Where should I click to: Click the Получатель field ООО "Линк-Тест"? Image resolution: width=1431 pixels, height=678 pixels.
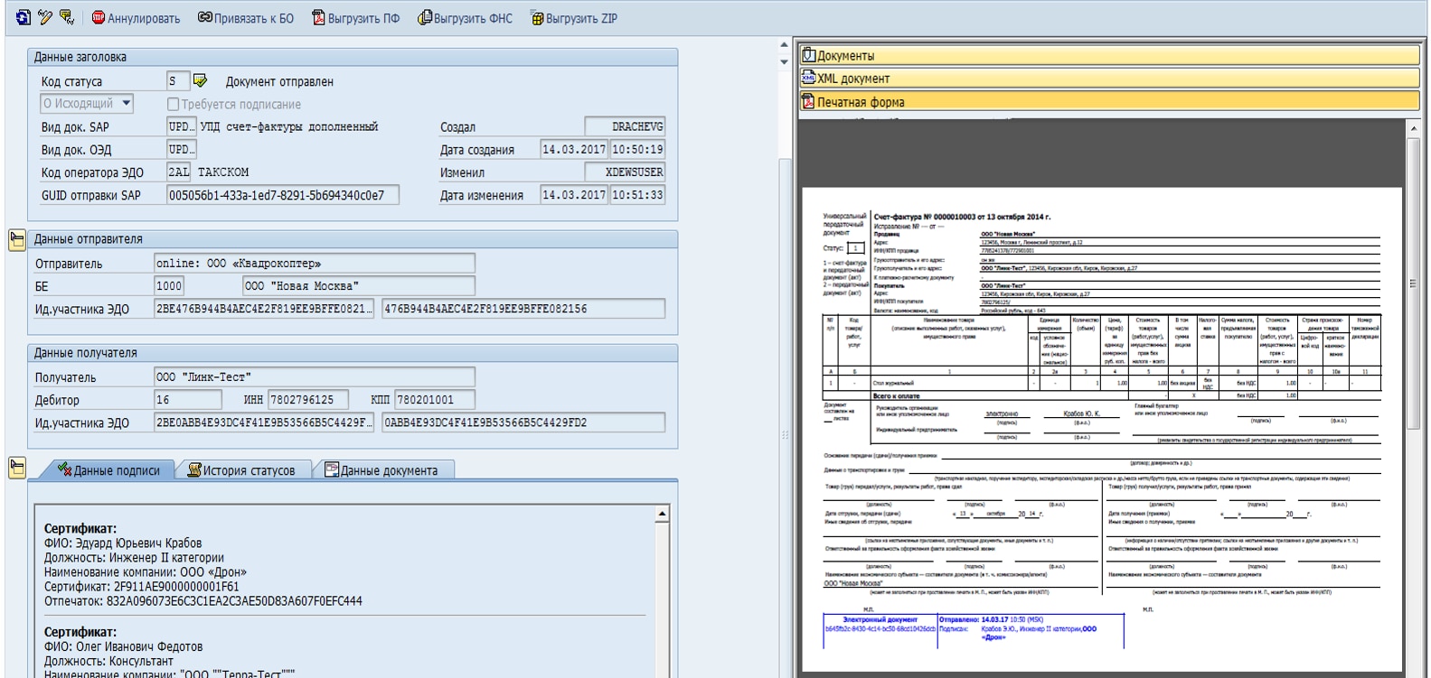315,376
